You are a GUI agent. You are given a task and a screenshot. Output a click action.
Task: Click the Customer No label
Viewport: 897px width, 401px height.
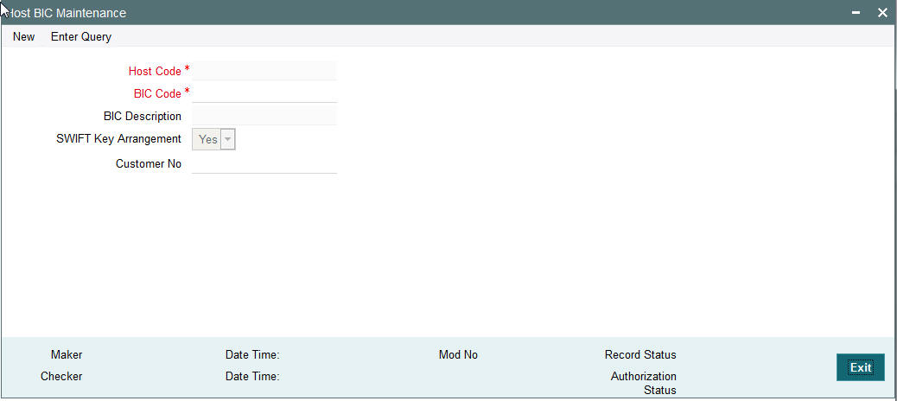point(149,163)
